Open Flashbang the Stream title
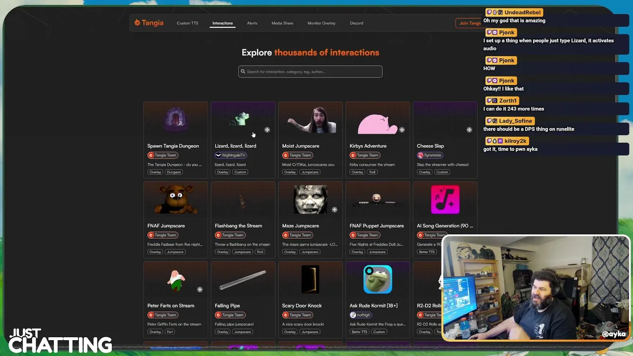The width and height of the screenshot is (633, 356). coord(238,226)
